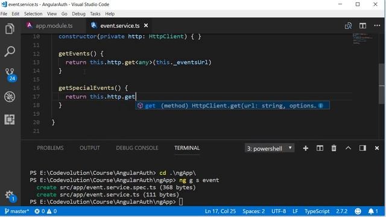The height and width of the screenshot is (217, 386).
Task: Click the getEvents method name
Action: point(74,54)
